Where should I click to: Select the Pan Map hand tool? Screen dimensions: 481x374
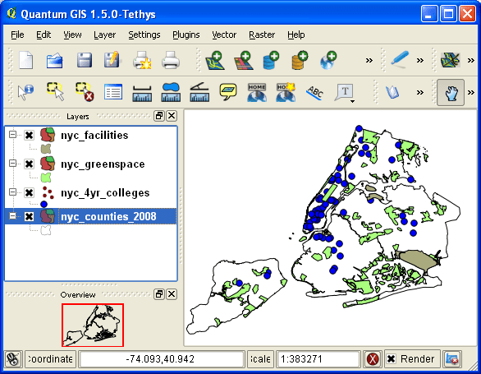coord(451,93)
